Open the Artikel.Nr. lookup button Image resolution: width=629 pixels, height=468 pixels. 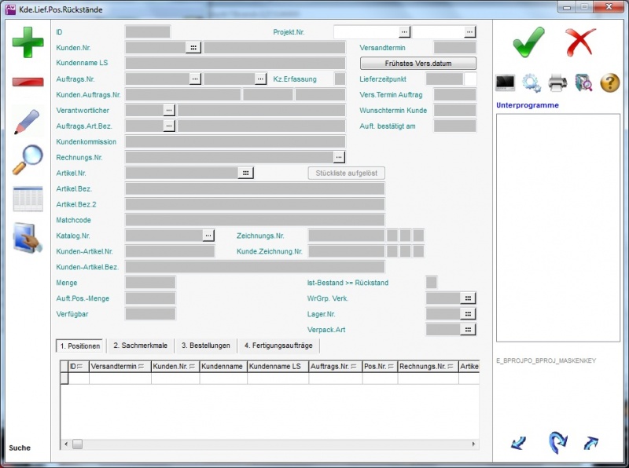[x=245, y=173]
